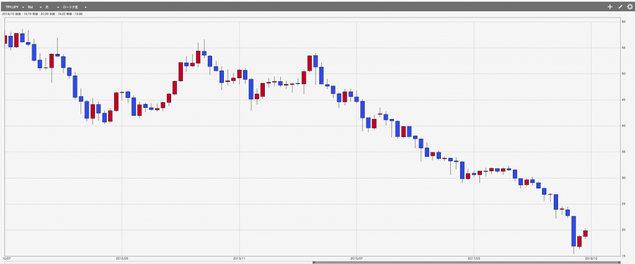Image resolution: width=635 pixels, height=264 pixels.
Task: Open the Bid price type dropdown
Action: click(x=35, y=7)
